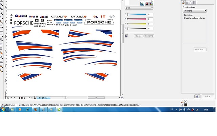Select the Página 1 page tab
The height and width of the screenshot is (136, 217).
tap(43, 98)
